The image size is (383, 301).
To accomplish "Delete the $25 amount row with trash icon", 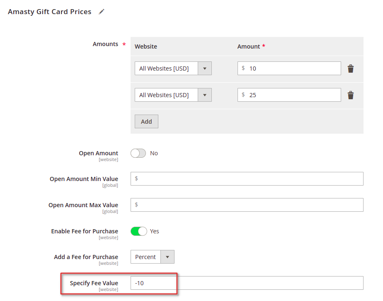I will coord(351,95).
